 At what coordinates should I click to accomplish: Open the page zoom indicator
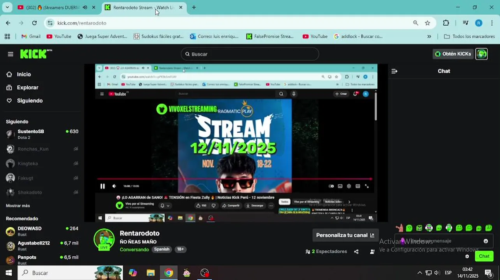[415, 23]
